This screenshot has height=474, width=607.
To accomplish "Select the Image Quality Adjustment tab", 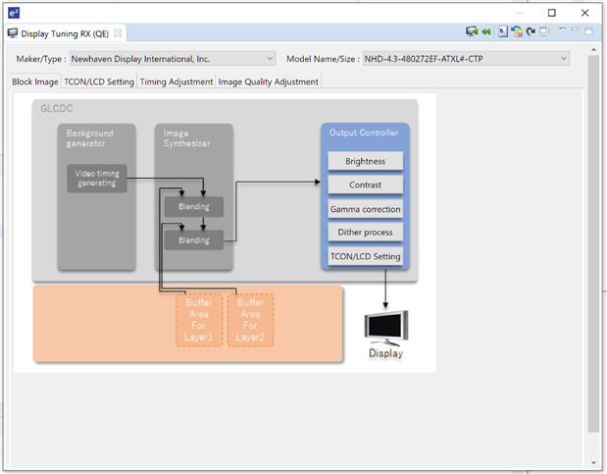I will pos(268,81).
